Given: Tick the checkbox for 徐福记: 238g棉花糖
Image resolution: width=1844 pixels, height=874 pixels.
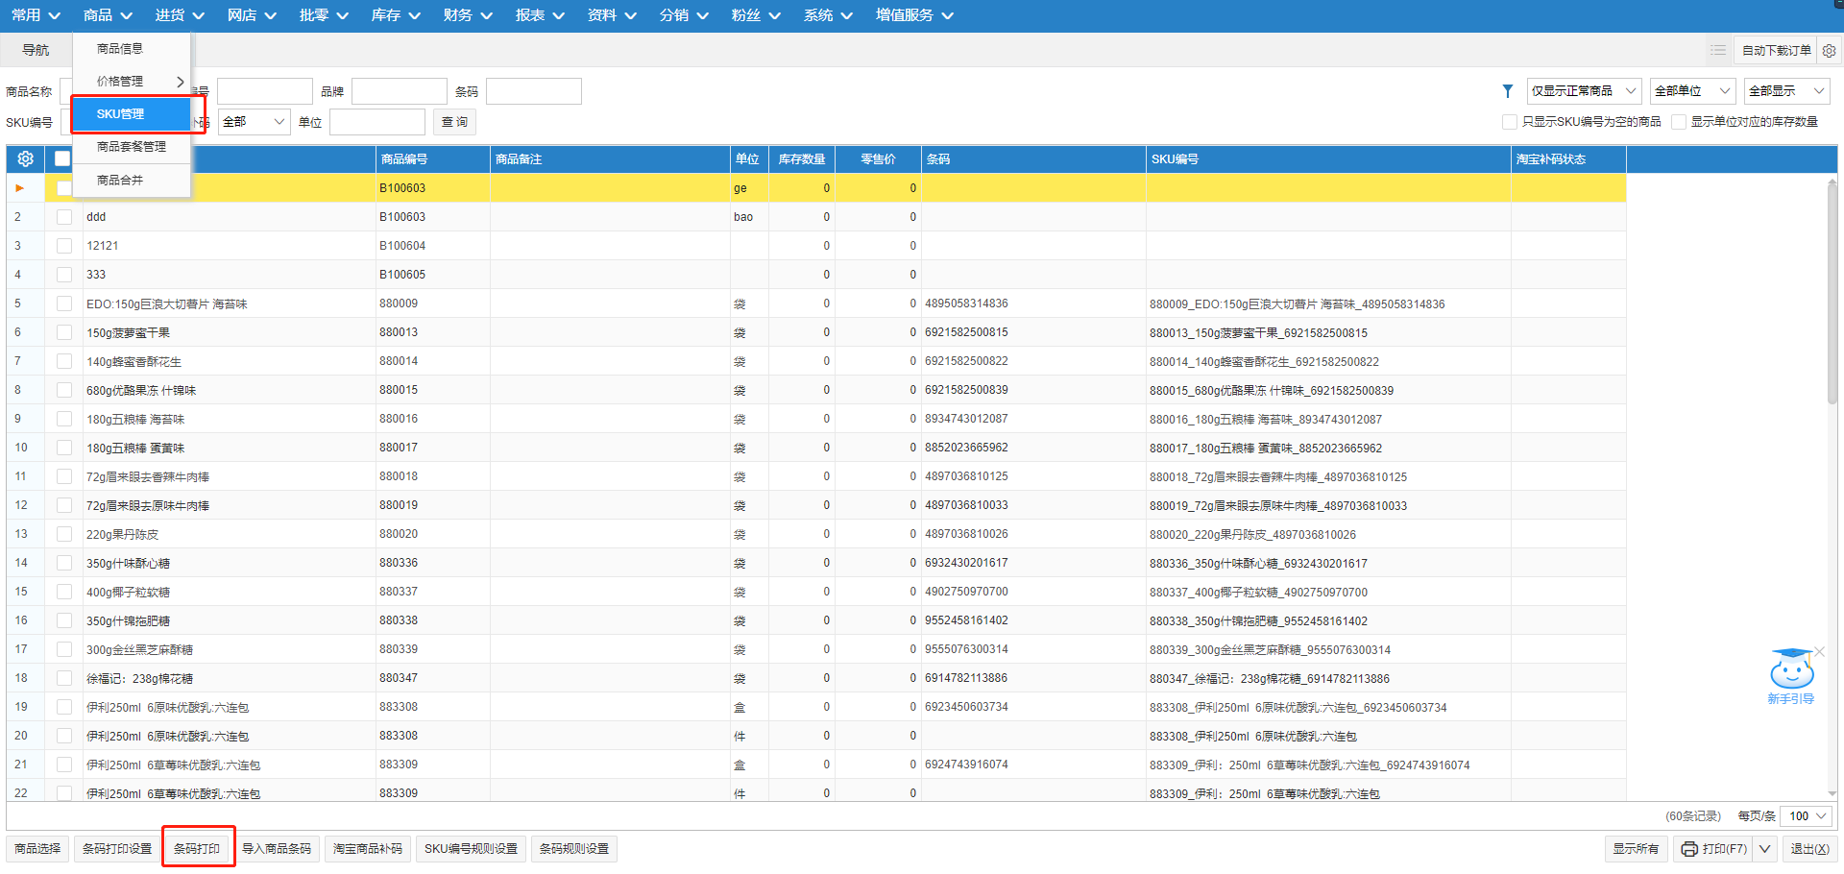Looking at the screenshot, I should (64, 678).
